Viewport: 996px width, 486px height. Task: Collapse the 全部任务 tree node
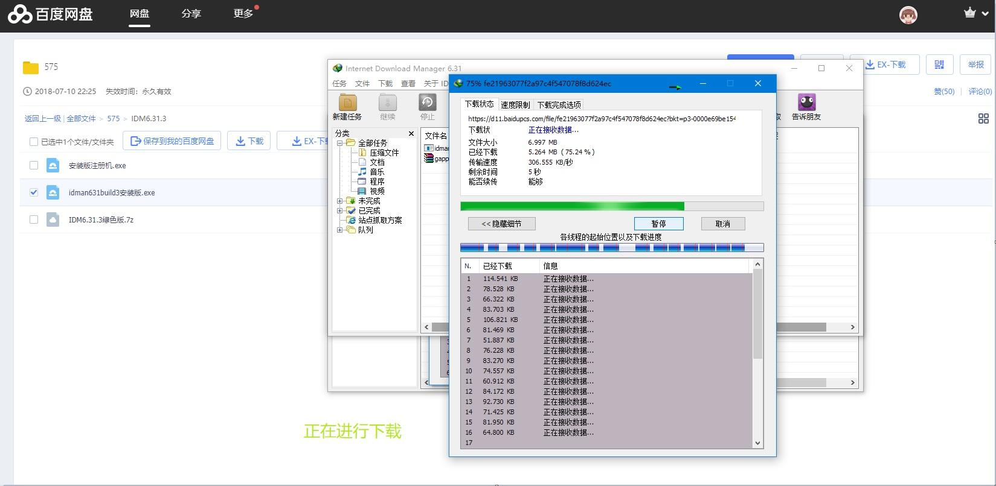[x=339, y=143]
